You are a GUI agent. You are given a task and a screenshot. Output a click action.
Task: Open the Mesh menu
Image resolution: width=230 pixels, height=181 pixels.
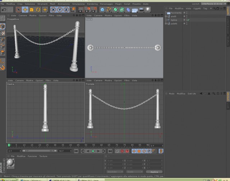[x=52, y=4]
